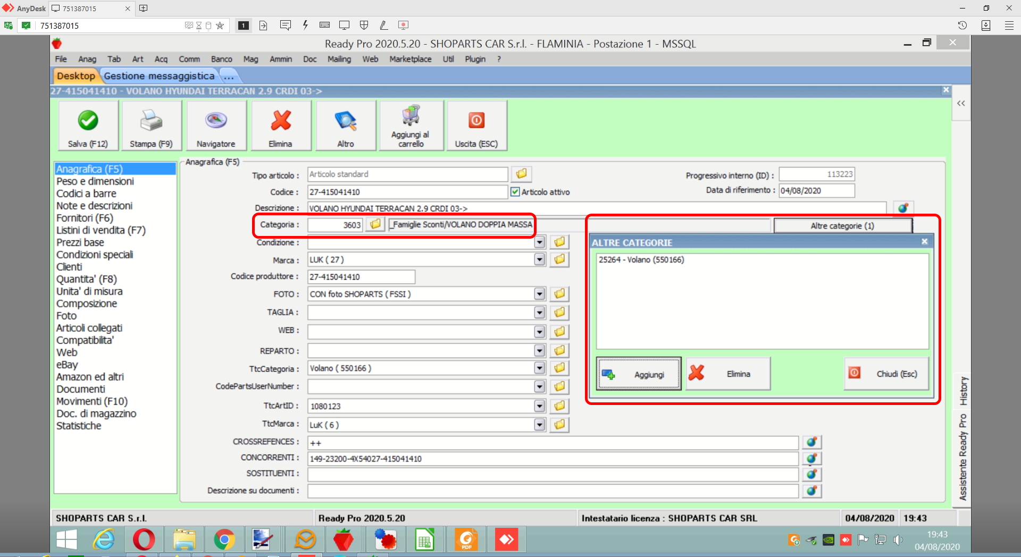Click AnyDesk keyboard icon
The width and height of the screenshot is (1021, 557).
point(324,25)
